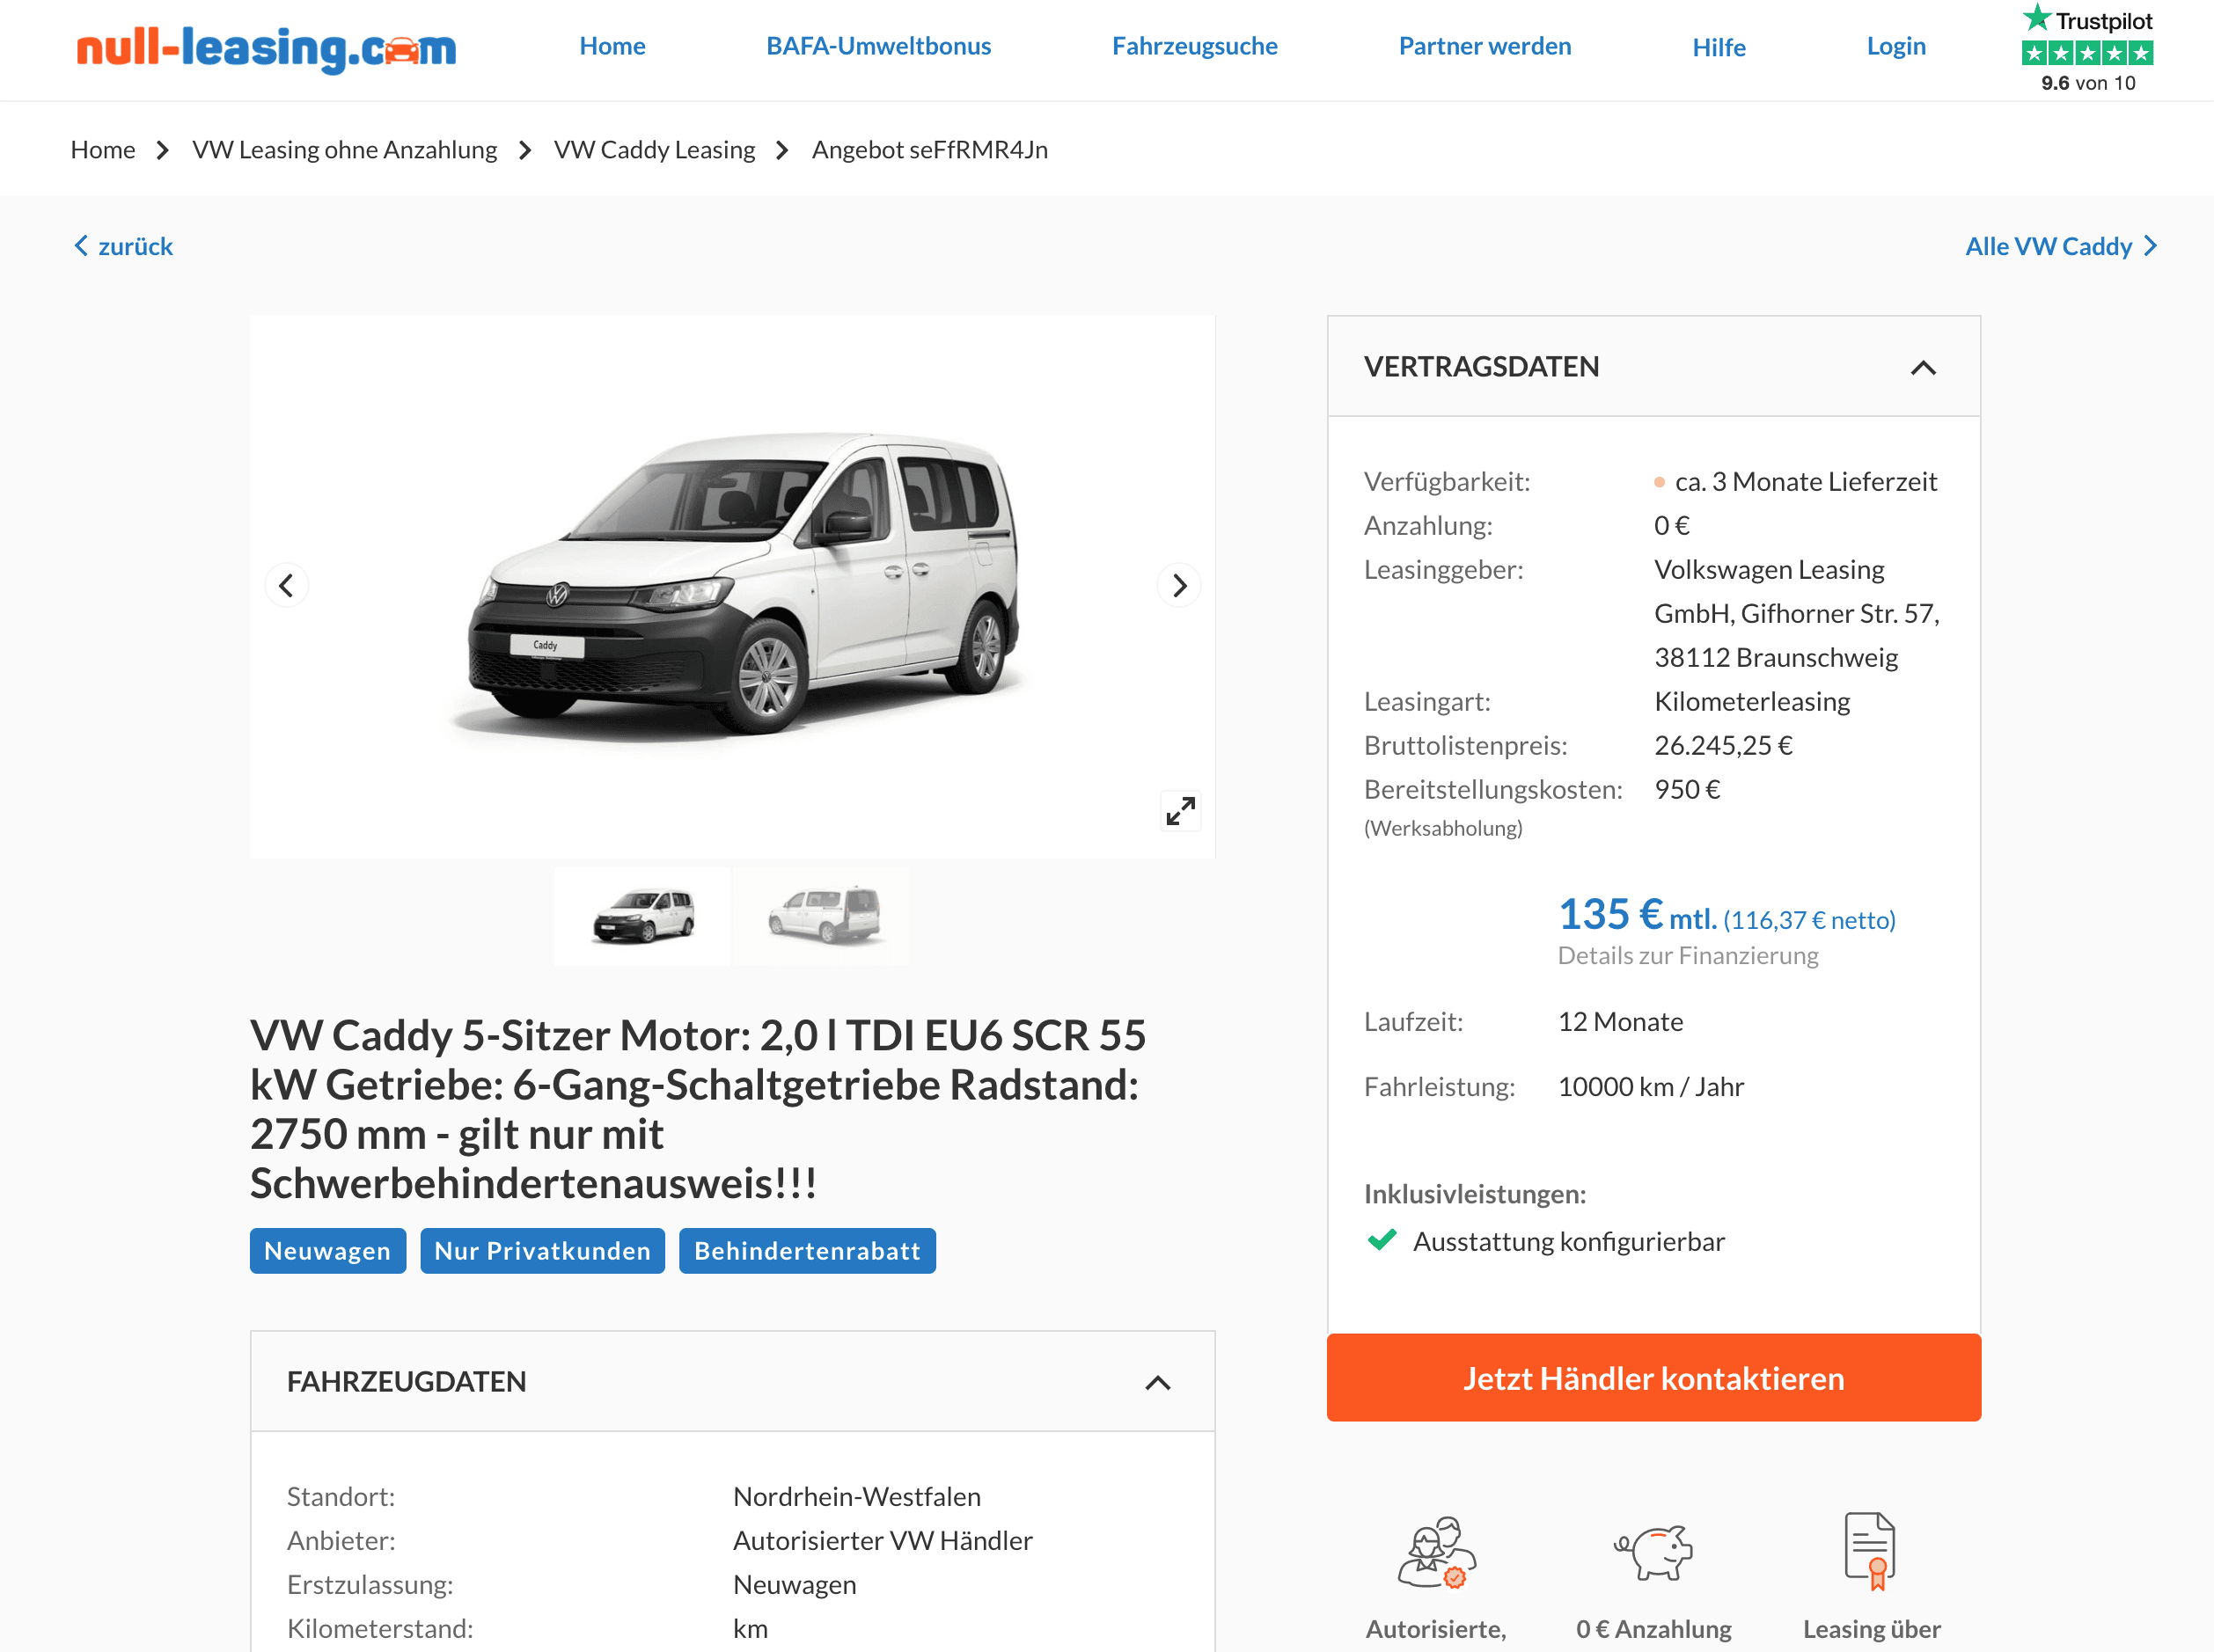
Task: Click the piggy bank 0 € Anzahlung icon
Action: tap(1653, 1552)
